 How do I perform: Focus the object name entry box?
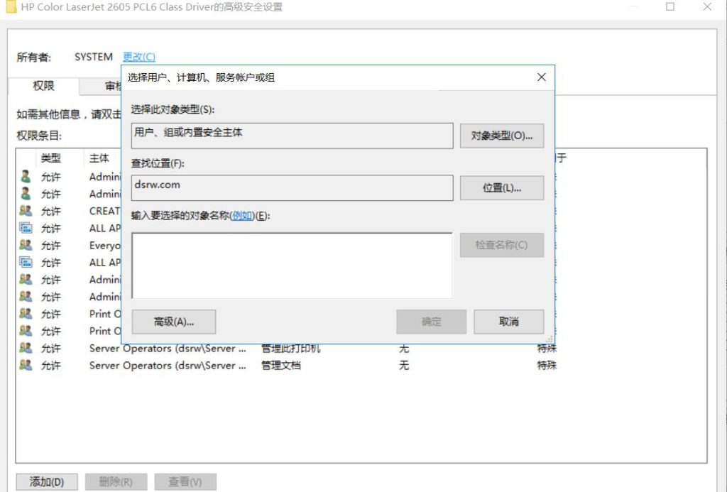click(292, 266)
